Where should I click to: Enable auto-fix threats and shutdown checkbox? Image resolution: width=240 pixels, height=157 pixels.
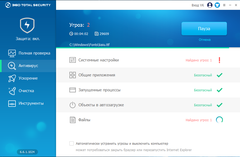pos(72,143)
